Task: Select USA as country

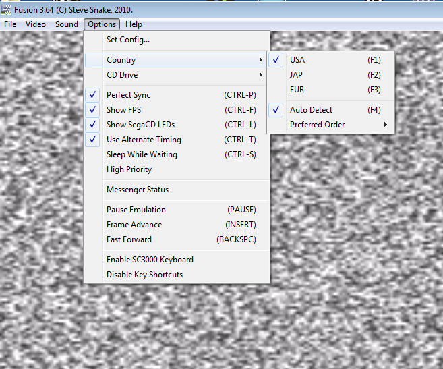Action: point(330,60)
